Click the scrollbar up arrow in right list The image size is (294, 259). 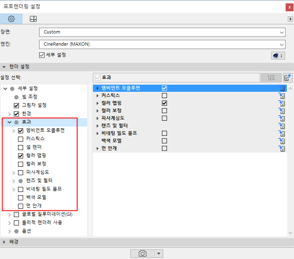coord(290,88)
